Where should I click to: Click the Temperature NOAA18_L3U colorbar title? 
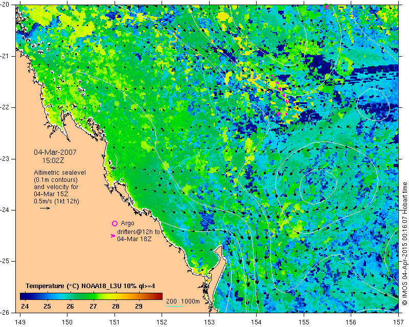pyautogui.click(x=90, y=286)
